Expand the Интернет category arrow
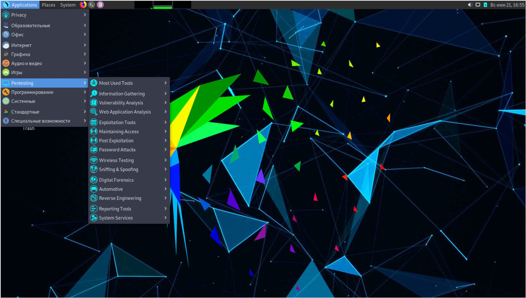 click(85, 45)
